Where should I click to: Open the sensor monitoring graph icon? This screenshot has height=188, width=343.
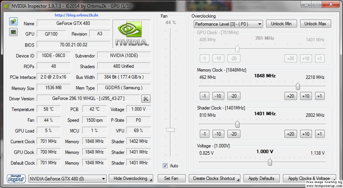[13, 32]
